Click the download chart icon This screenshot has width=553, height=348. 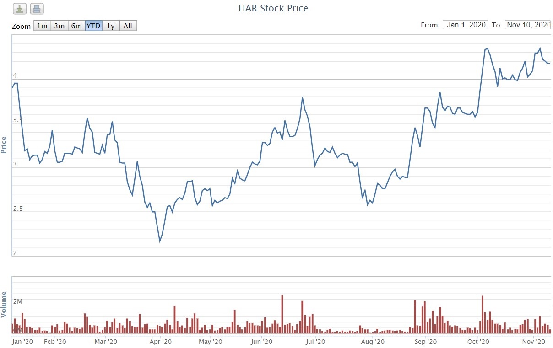20,9
